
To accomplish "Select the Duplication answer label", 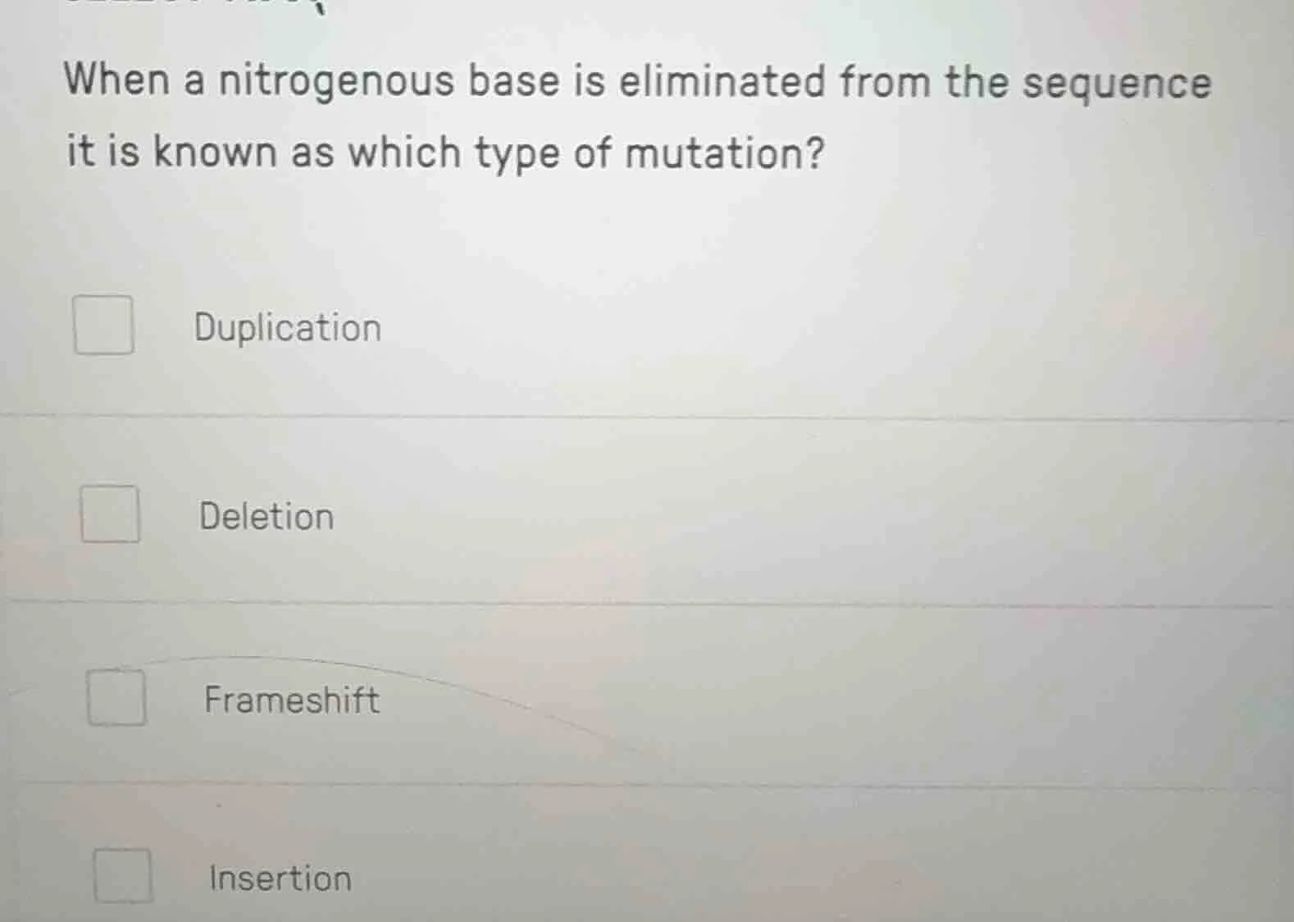I will [285, 327].
